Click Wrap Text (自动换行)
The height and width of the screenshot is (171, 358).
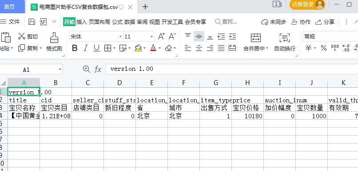[284, 43]
